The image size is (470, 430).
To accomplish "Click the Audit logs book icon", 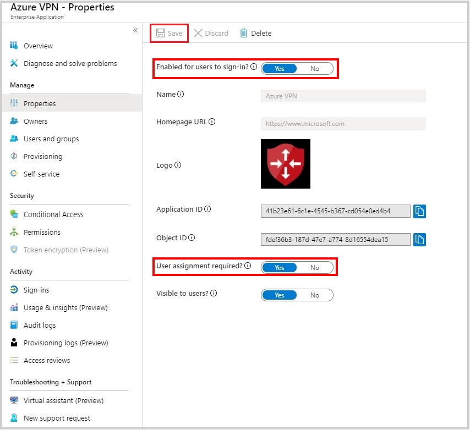I will point(14,324).
